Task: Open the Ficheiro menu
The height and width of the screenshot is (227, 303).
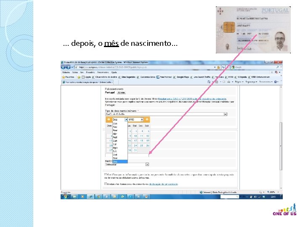Action: (x=66, y=72)
